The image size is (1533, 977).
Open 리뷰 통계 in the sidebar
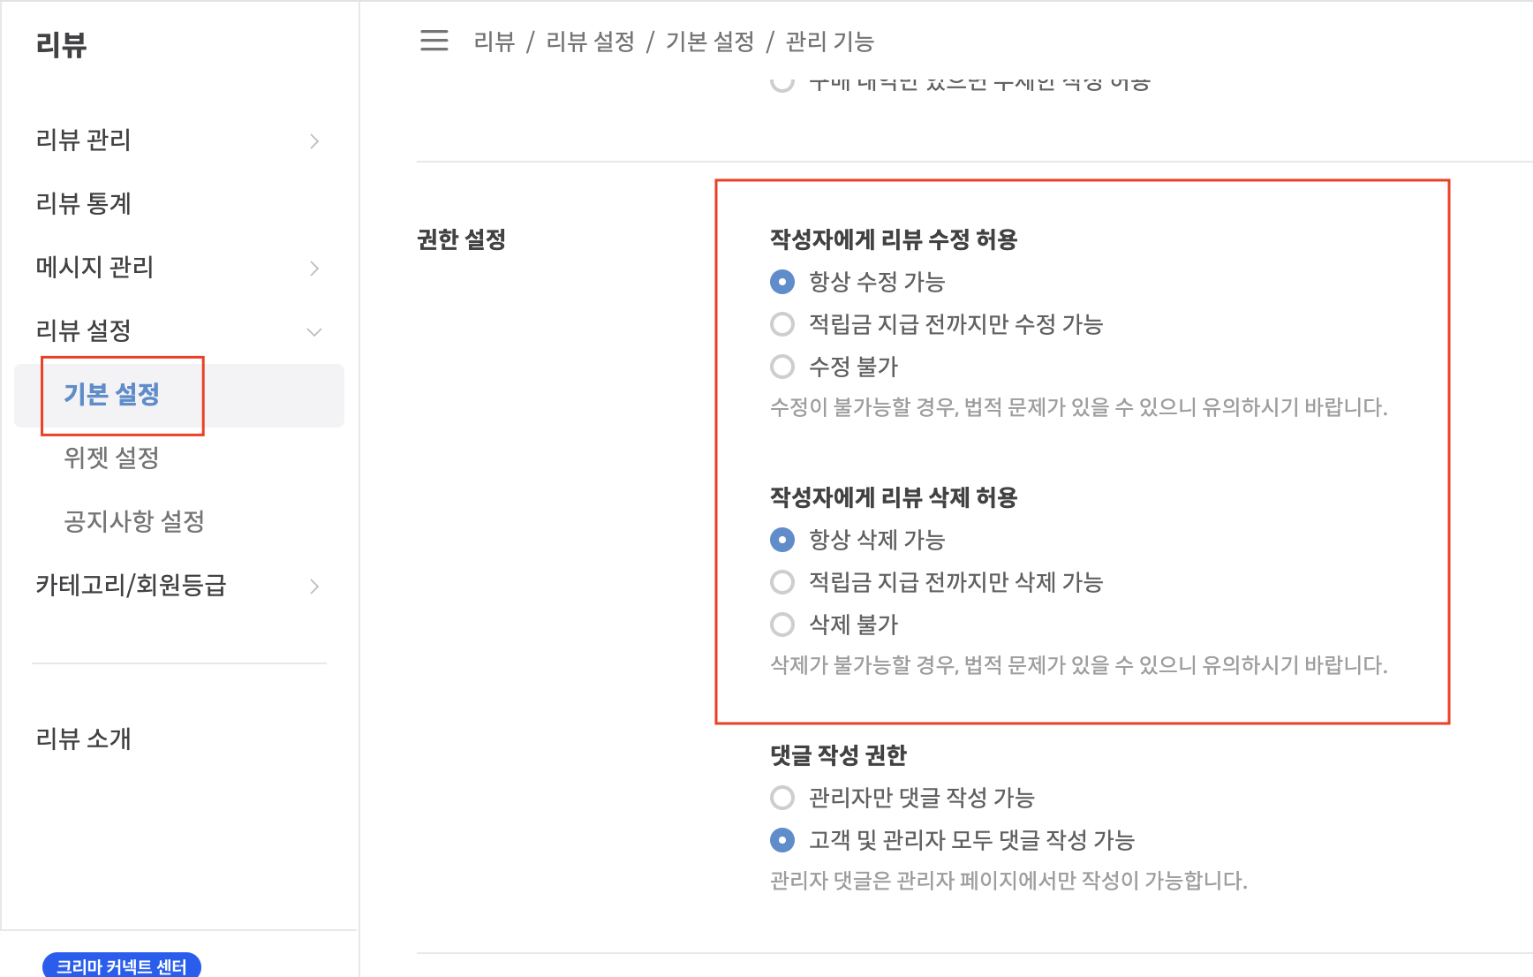point(84,204)
